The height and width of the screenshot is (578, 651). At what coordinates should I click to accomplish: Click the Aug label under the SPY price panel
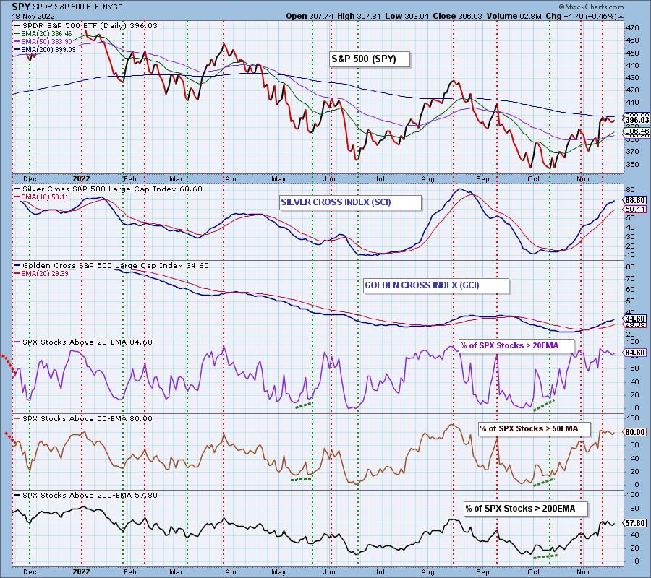pyautogui.click(x=427, y=179)
